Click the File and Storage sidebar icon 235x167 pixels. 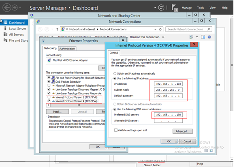click(5, 40)
